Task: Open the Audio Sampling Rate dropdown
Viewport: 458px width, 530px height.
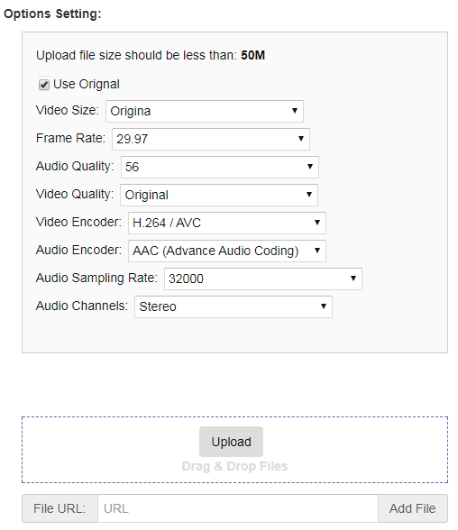Action: [263, 279]
